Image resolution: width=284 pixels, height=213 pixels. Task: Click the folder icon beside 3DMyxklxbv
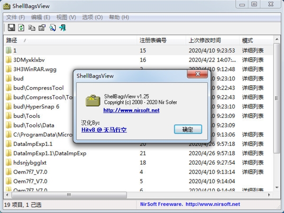click(x=9, y=60)
